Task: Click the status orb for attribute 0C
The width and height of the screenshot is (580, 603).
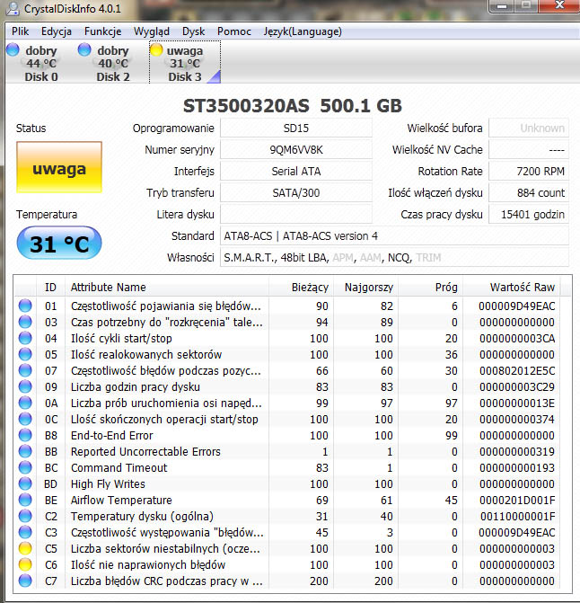Action: click(25, 419)
